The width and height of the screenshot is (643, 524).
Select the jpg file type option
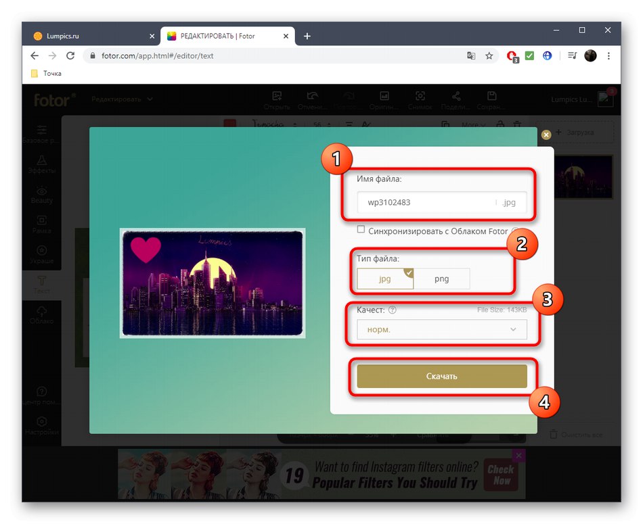[385, 279]
